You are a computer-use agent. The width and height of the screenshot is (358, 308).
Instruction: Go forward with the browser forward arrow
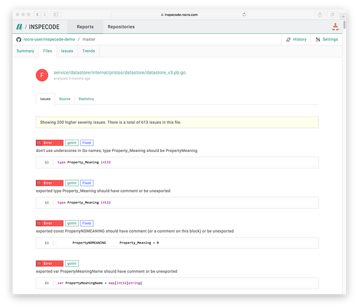45,15
